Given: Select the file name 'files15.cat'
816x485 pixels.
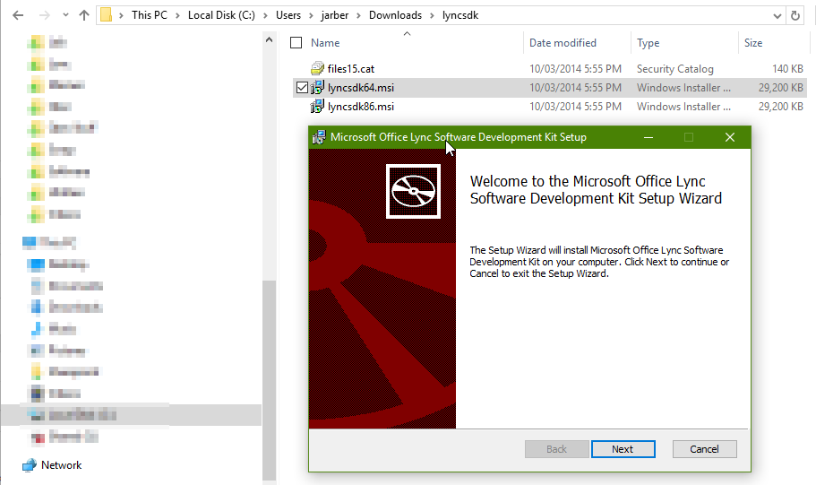Looking at the screenshot, I should coord(351,69).
